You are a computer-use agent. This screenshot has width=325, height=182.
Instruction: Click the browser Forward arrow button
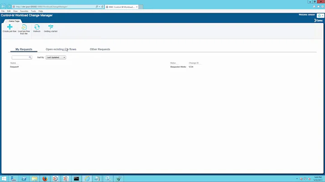click(x=9, y=6)
